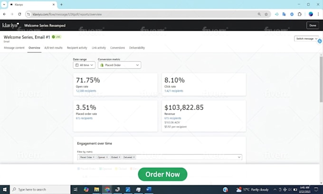Reload the page with refresh icon
Viewport: 323px width, 194px height.
tap(19, 14)
